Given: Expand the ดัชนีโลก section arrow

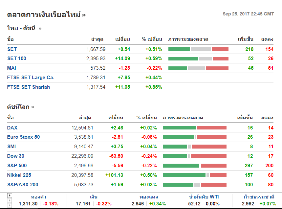Looking at the screenshot, I should click(33, 107).
